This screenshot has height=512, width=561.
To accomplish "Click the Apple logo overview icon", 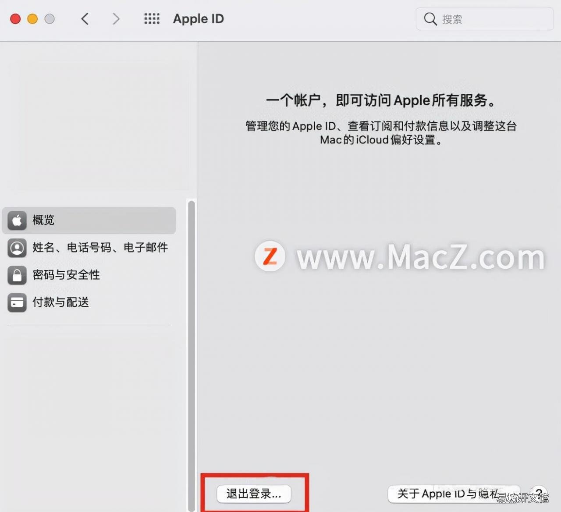I will pyautogui.click(x=17, y=220).
